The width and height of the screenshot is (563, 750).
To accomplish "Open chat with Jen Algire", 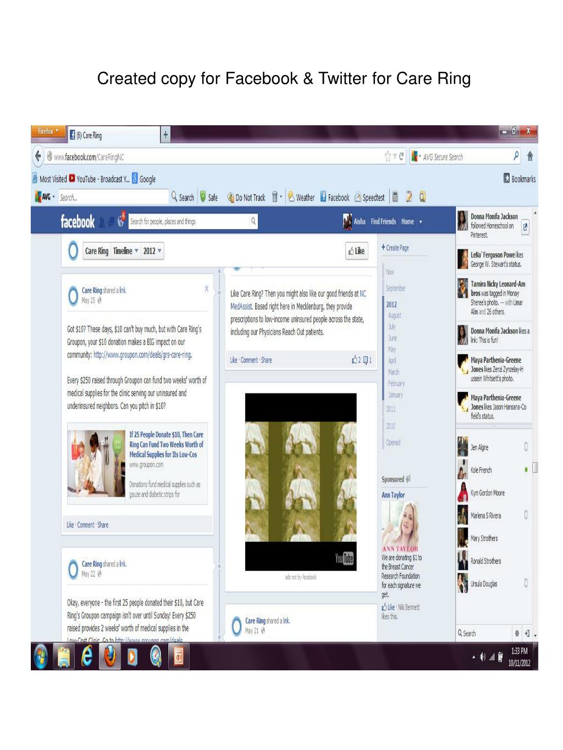I will point(493,447).
